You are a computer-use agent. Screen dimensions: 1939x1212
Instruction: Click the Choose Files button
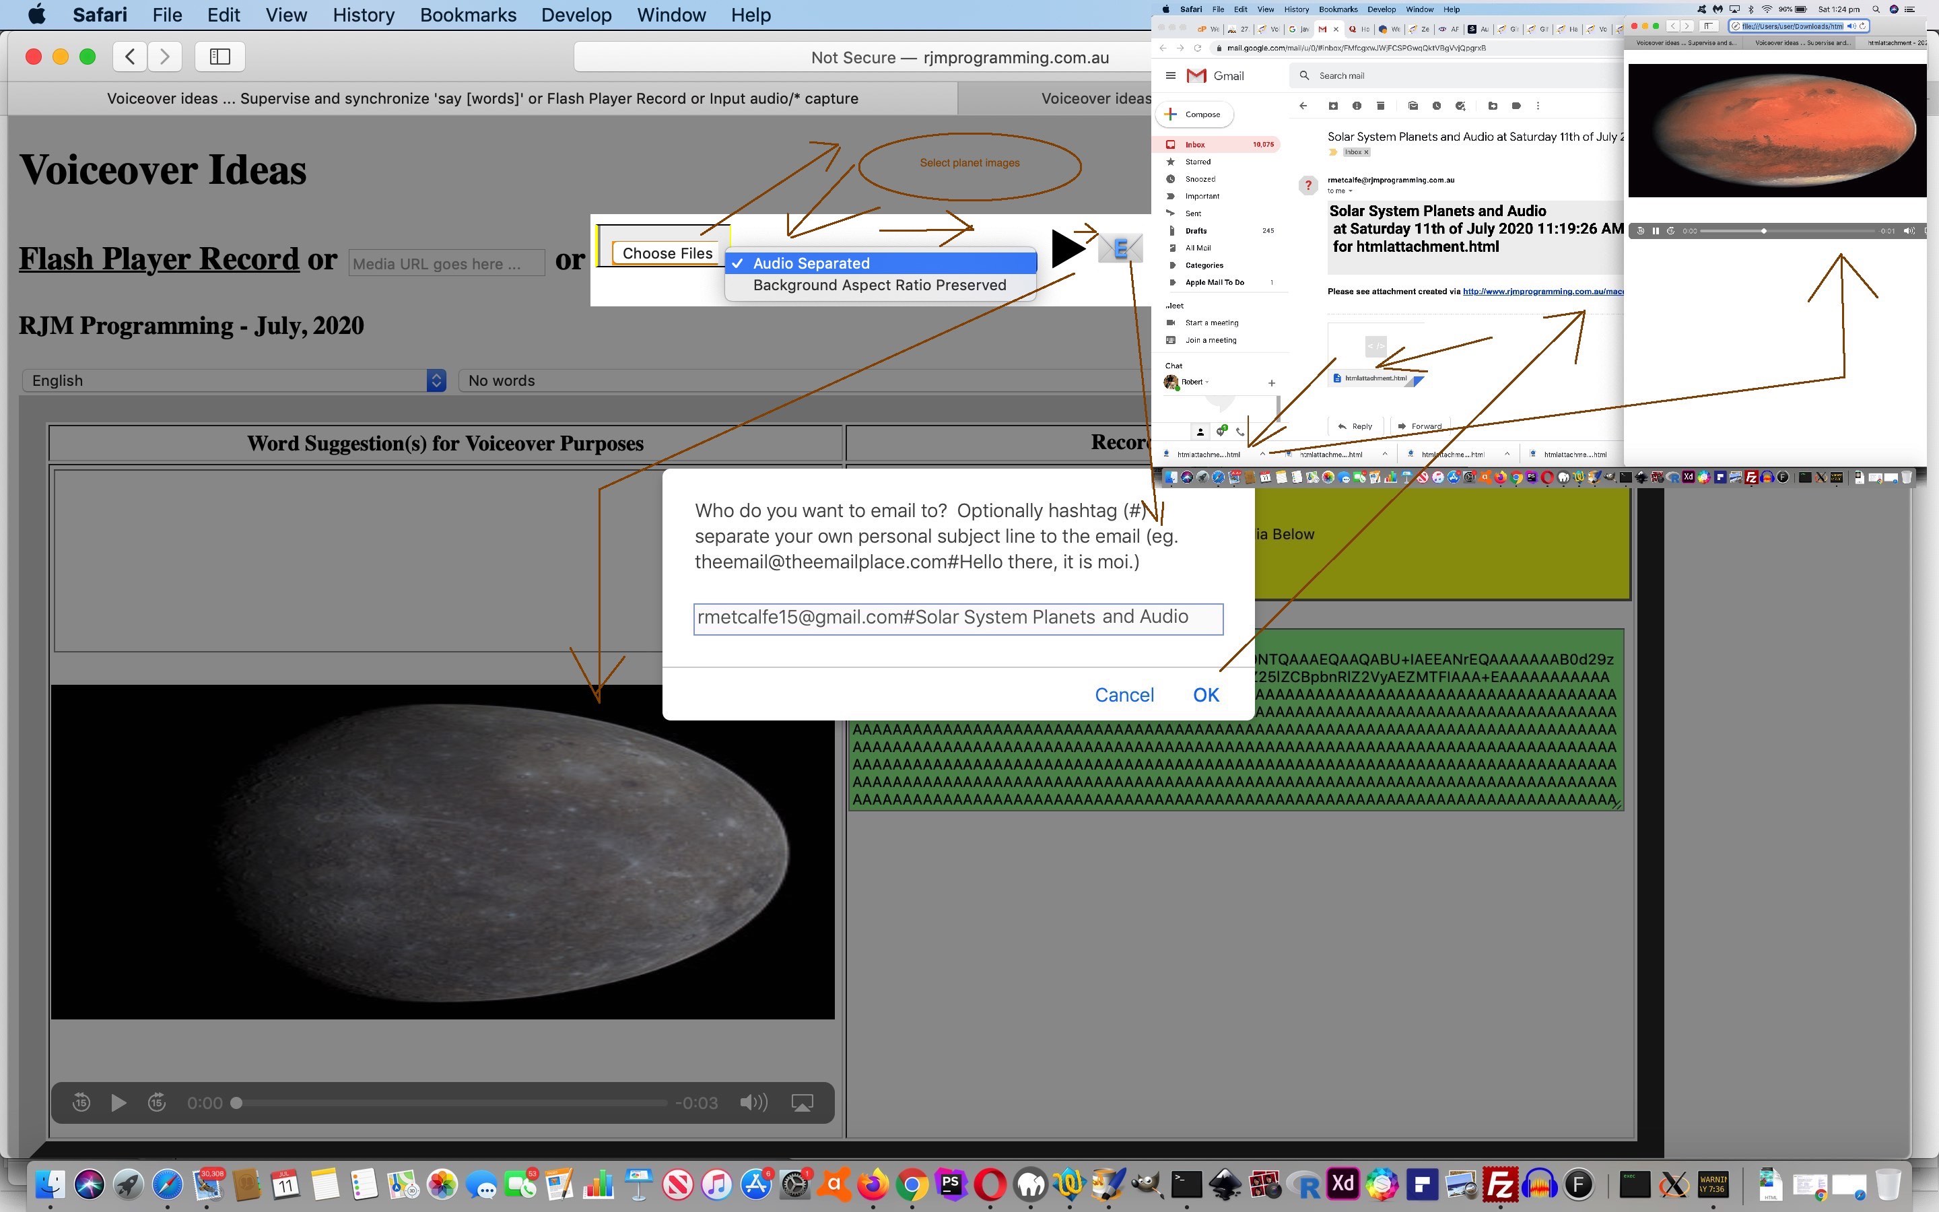(x=667, y=252)
